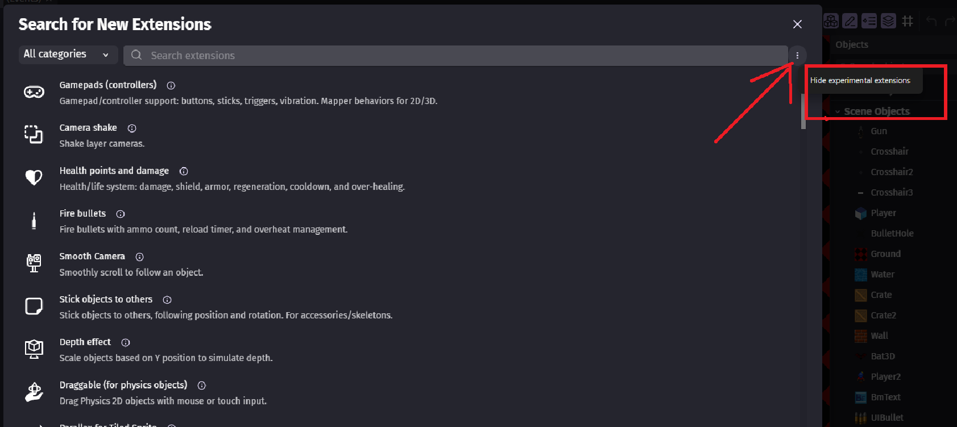Screen dimensions: 957x427
Task: Click the Draggable physics objects hand icon
Action: [x=34, y=392]
